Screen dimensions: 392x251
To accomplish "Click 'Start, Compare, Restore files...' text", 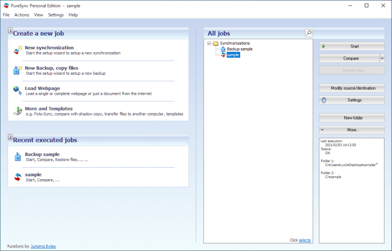I will (x=57, y=160).
